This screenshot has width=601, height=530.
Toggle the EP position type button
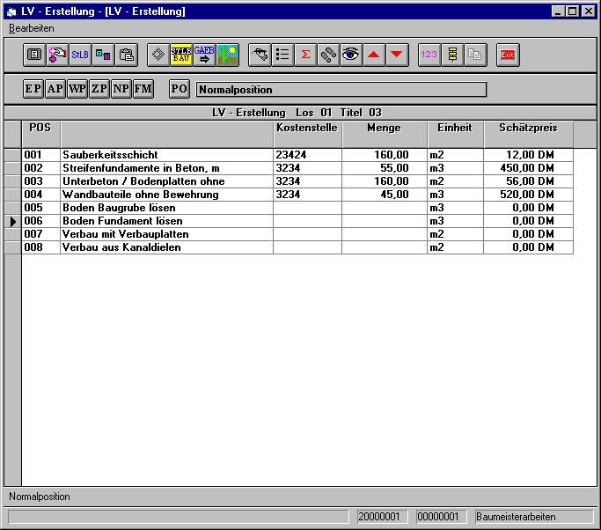(x=33, y=89)
